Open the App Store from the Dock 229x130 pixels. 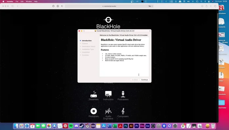pyautogui.click(x=104, y=126)
